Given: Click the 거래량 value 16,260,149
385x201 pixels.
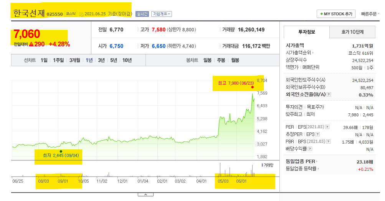Looking at the screenshot, I should click(x=251, y=30).
